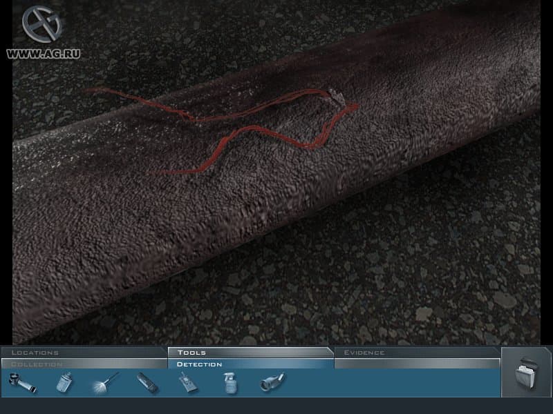Pick the trigger spray bottle tool
The width and height of the screenshot is (553, 414).
pyautogui.click(x=231, y=383)
